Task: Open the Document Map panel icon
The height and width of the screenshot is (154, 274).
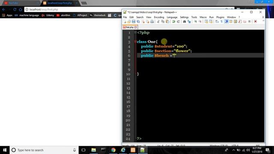Action: tap(235, 21)
